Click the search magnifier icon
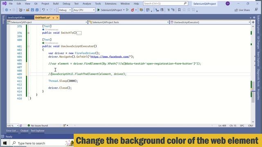The height and width of the screenshot is (147, 262). coord(185,3)
